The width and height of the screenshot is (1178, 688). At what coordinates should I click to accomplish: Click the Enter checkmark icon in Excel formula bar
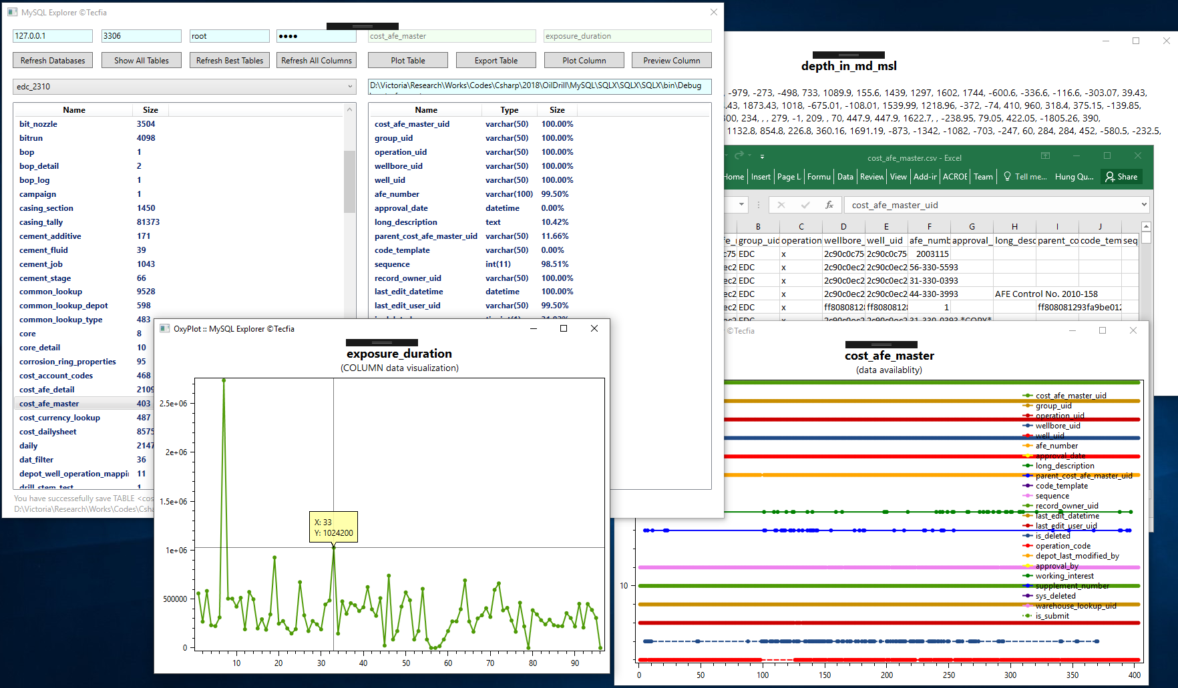click(805, 205)
